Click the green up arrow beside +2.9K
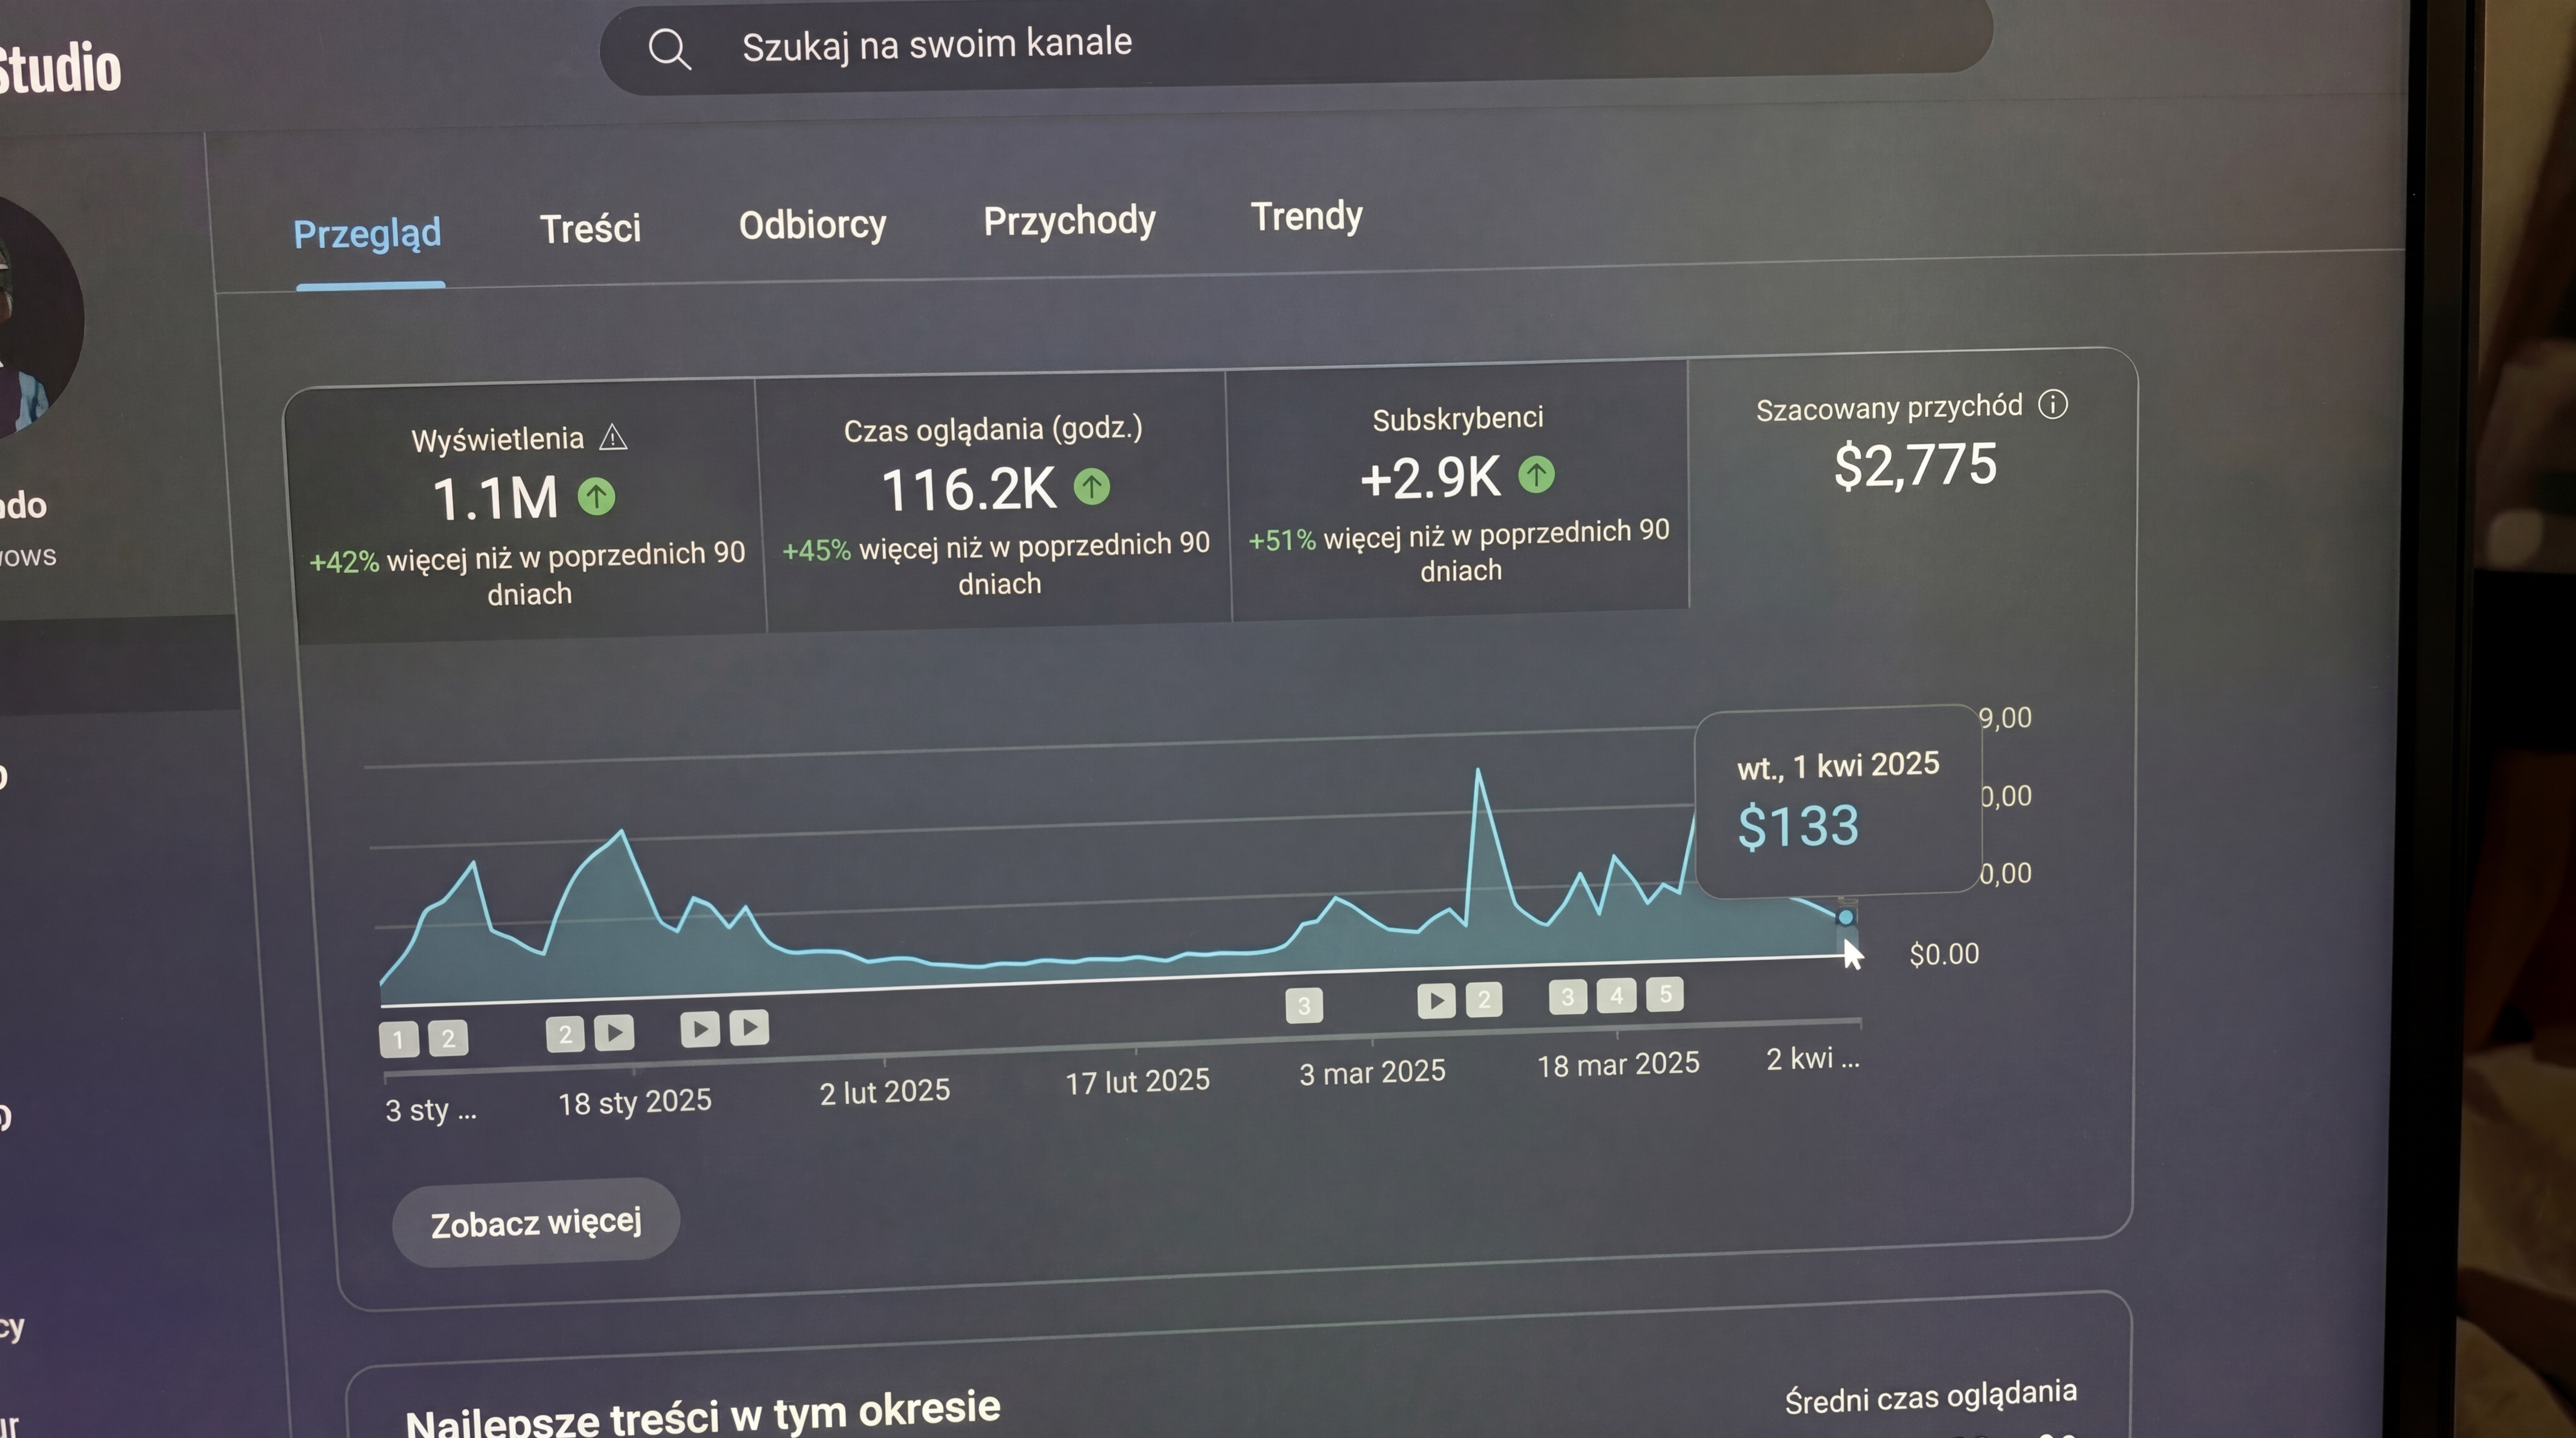The height and width of the screenshot is (1438, 2576). [1536, 474]
